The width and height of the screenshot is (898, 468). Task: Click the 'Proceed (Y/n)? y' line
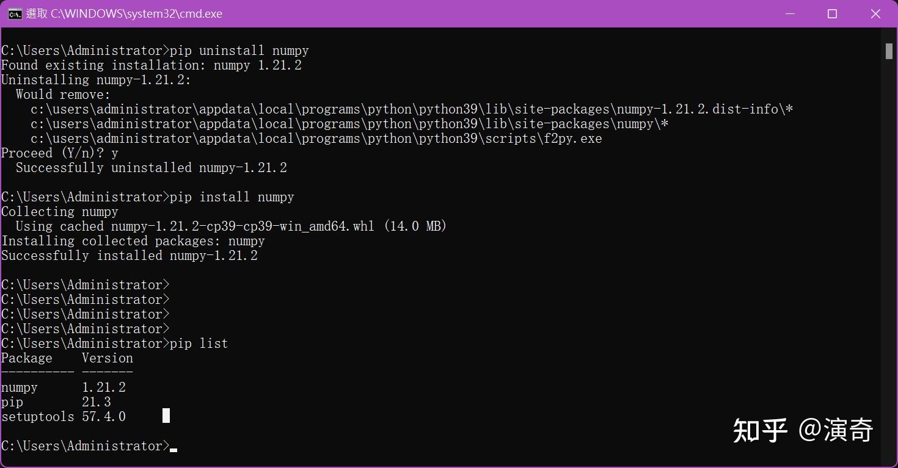58,153
